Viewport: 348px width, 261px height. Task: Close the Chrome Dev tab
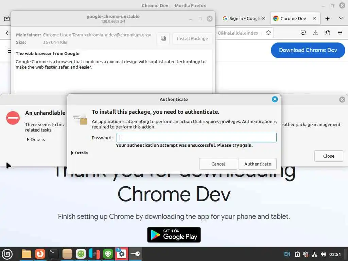pos(314,18)
